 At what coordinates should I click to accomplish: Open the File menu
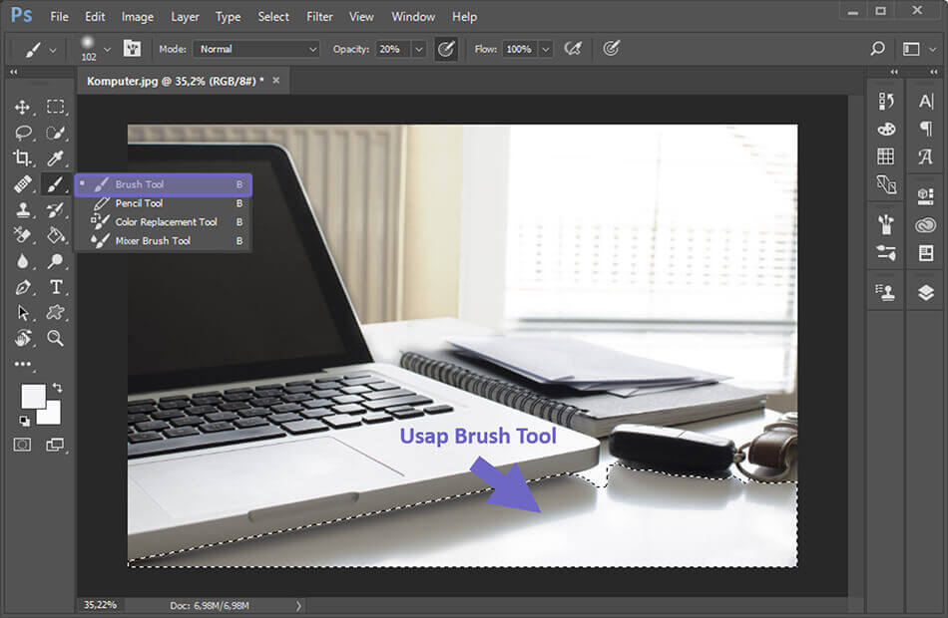pyautogui.click(x=59, y=17)
